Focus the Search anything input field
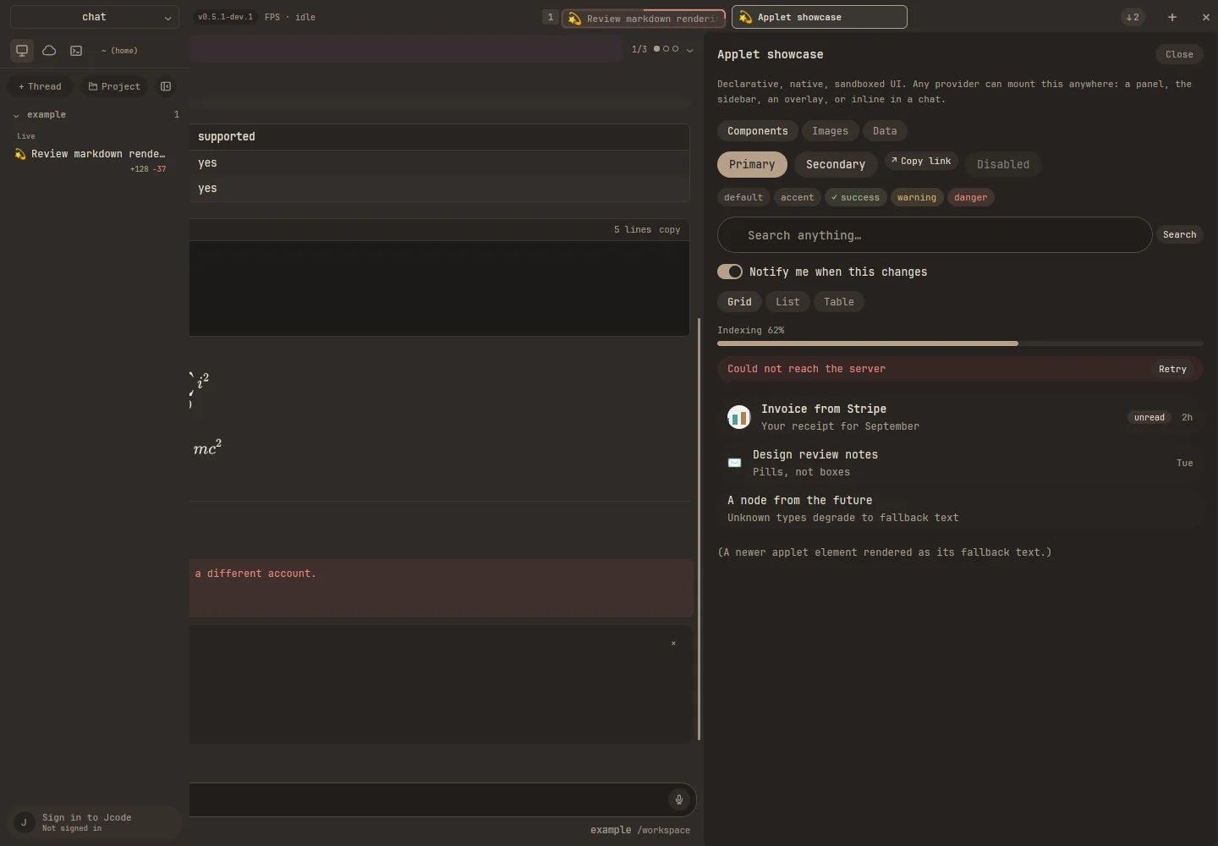This screenshot has height=846, width=1218. tap(935, 235)
